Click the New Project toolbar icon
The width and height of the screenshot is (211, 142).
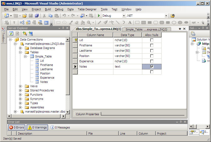(6, 16)
